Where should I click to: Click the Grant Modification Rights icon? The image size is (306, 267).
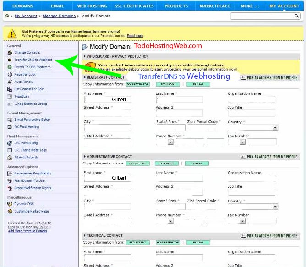pos(10,188)
